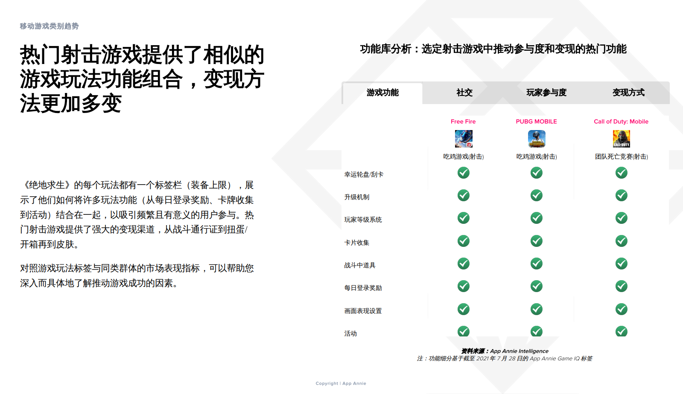Click the Free Fire game icon
The image size is (683, 394).
(x=464, y=139)
